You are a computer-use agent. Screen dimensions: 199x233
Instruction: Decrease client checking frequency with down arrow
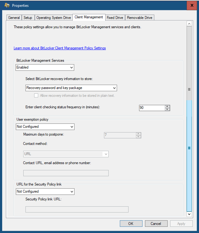(x=167, y=109)
